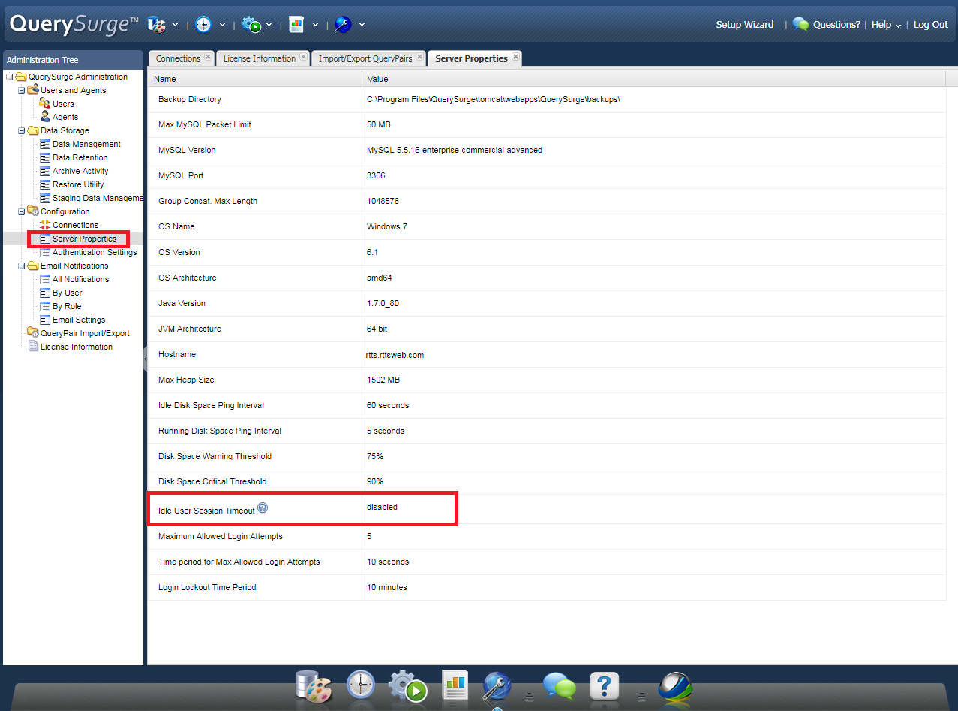Click the clock scheduling icon in bottom dock
The image size is (958, 711).
[x=361, y=685]
